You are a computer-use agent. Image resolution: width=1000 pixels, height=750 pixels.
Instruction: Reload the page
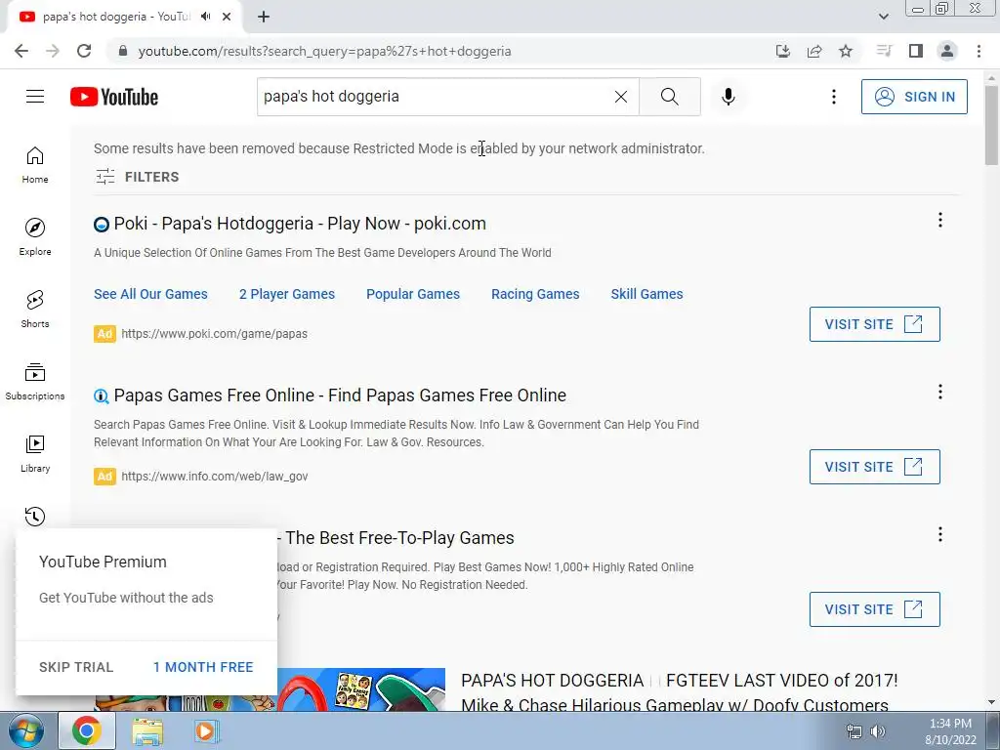coord(84,51)
